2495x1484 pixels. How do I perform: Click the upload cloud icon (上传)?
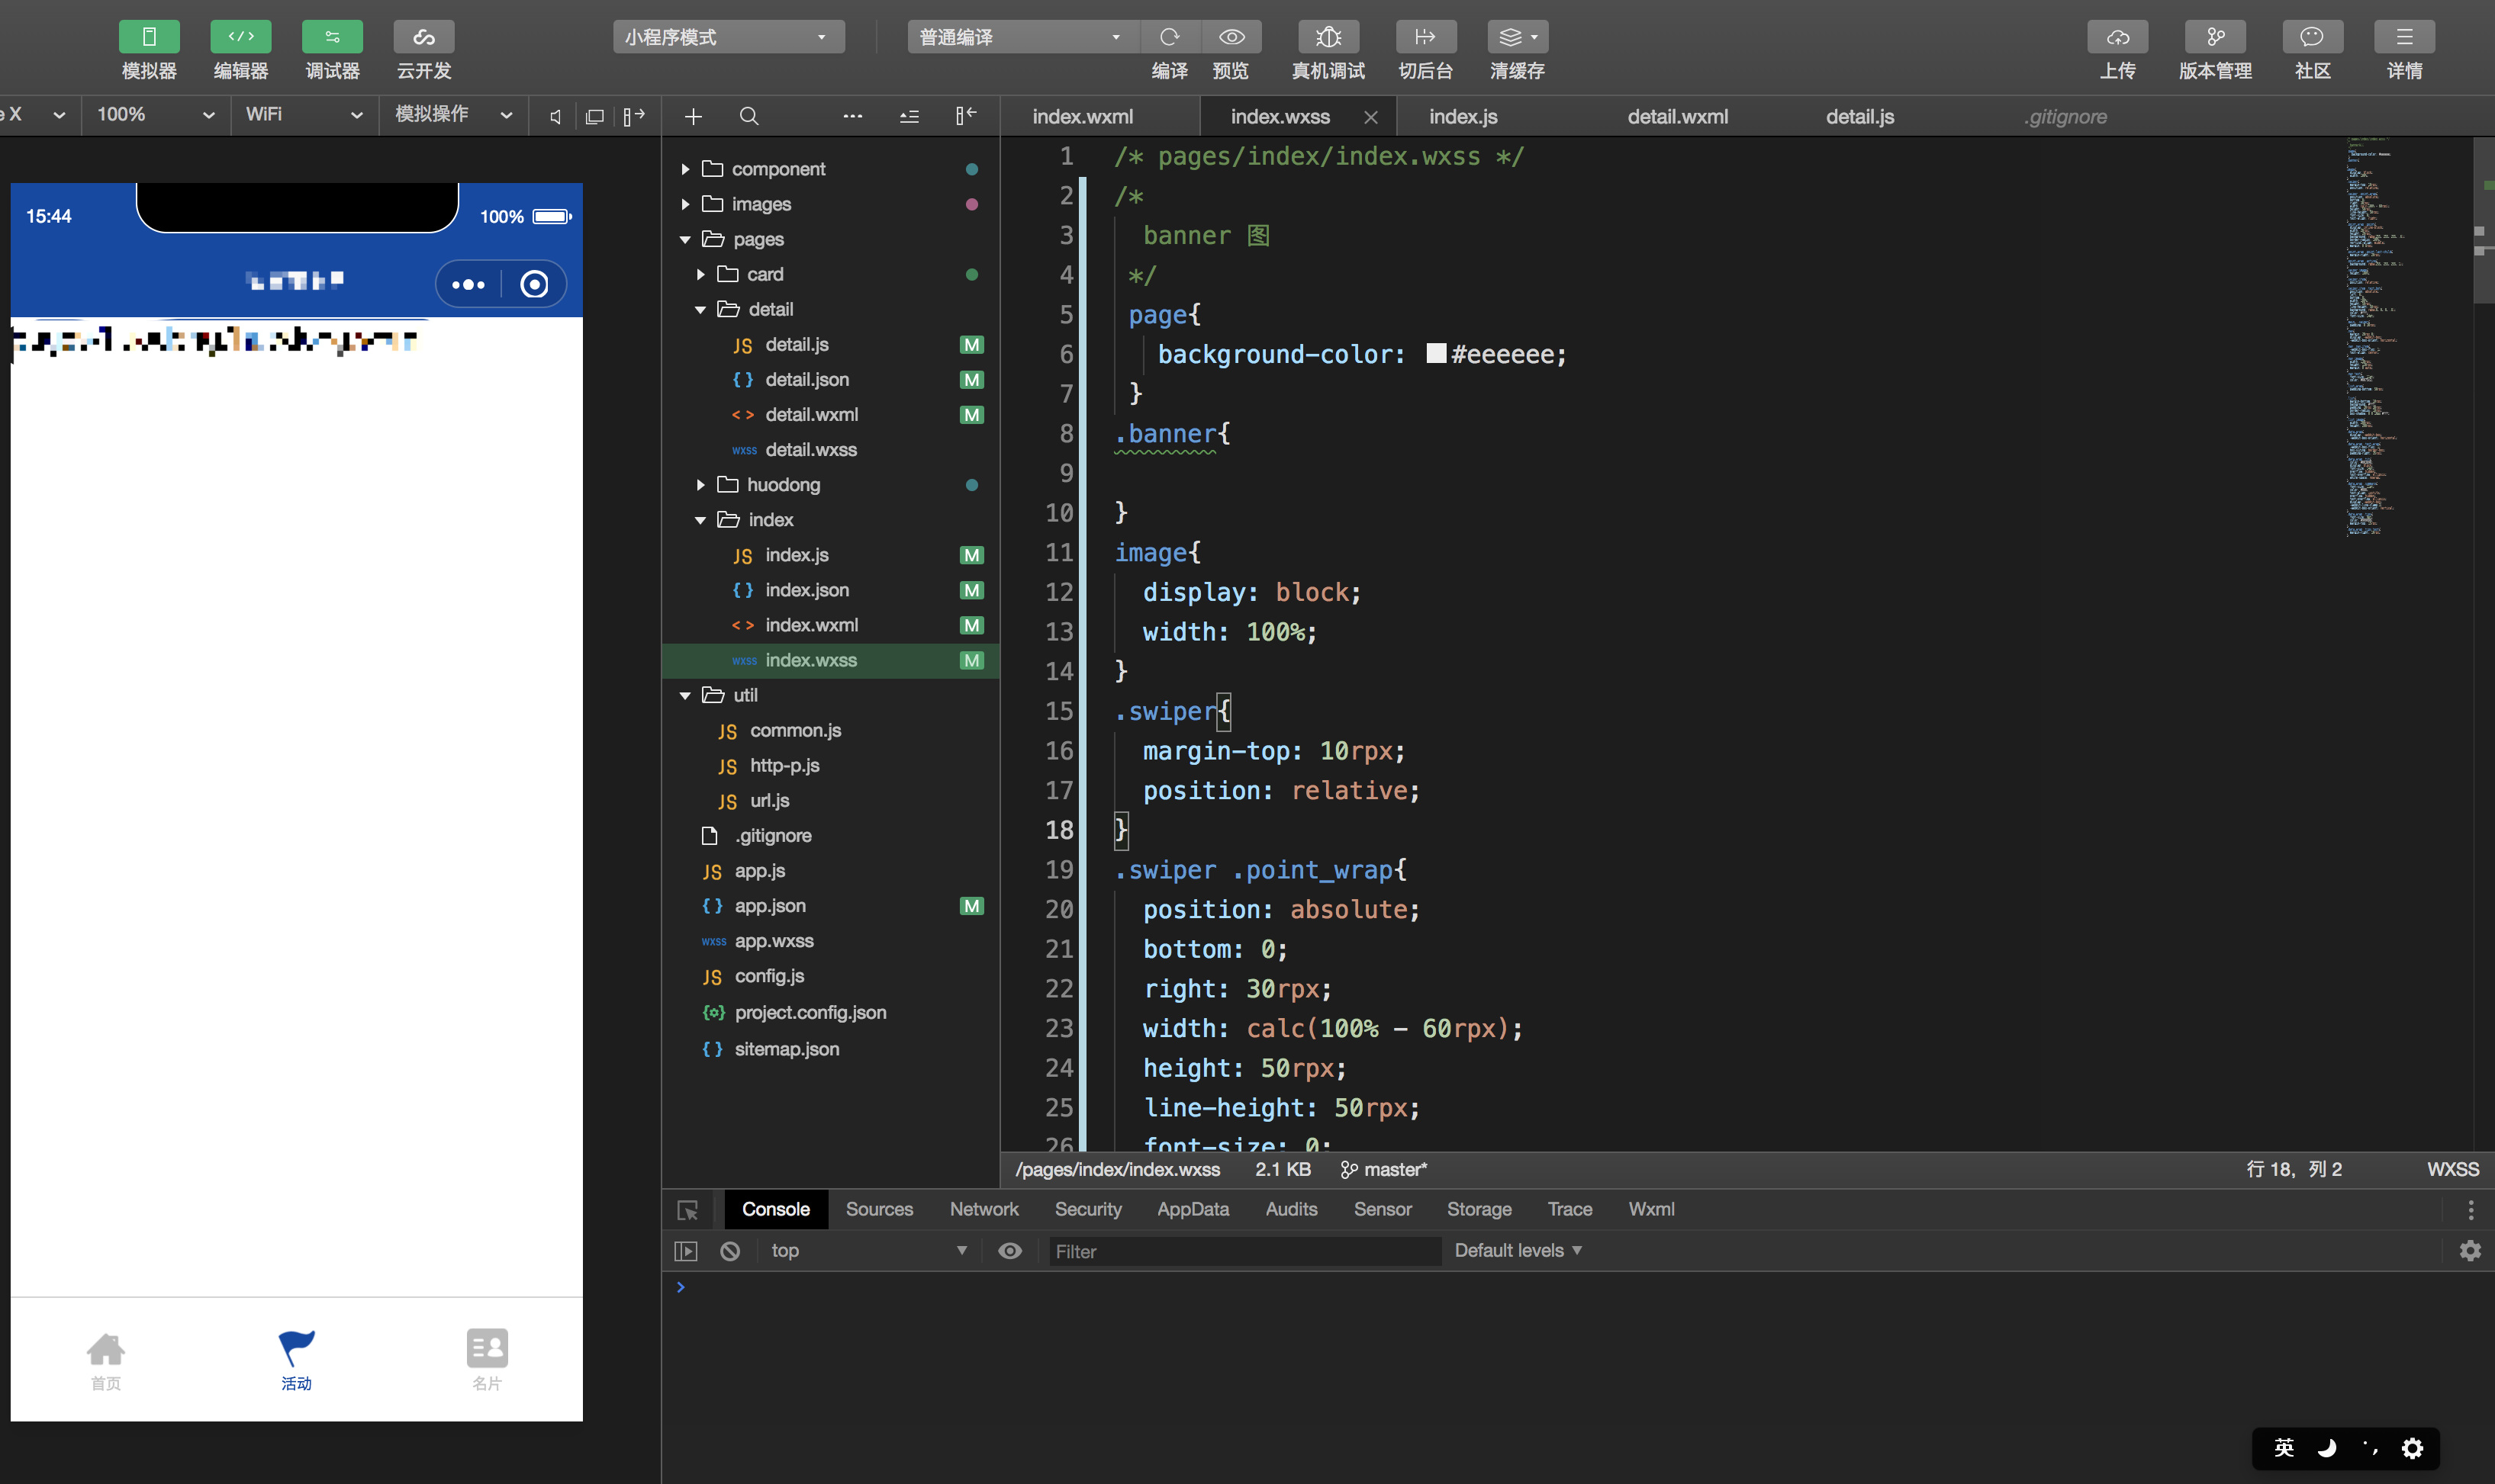[2117, 37]
